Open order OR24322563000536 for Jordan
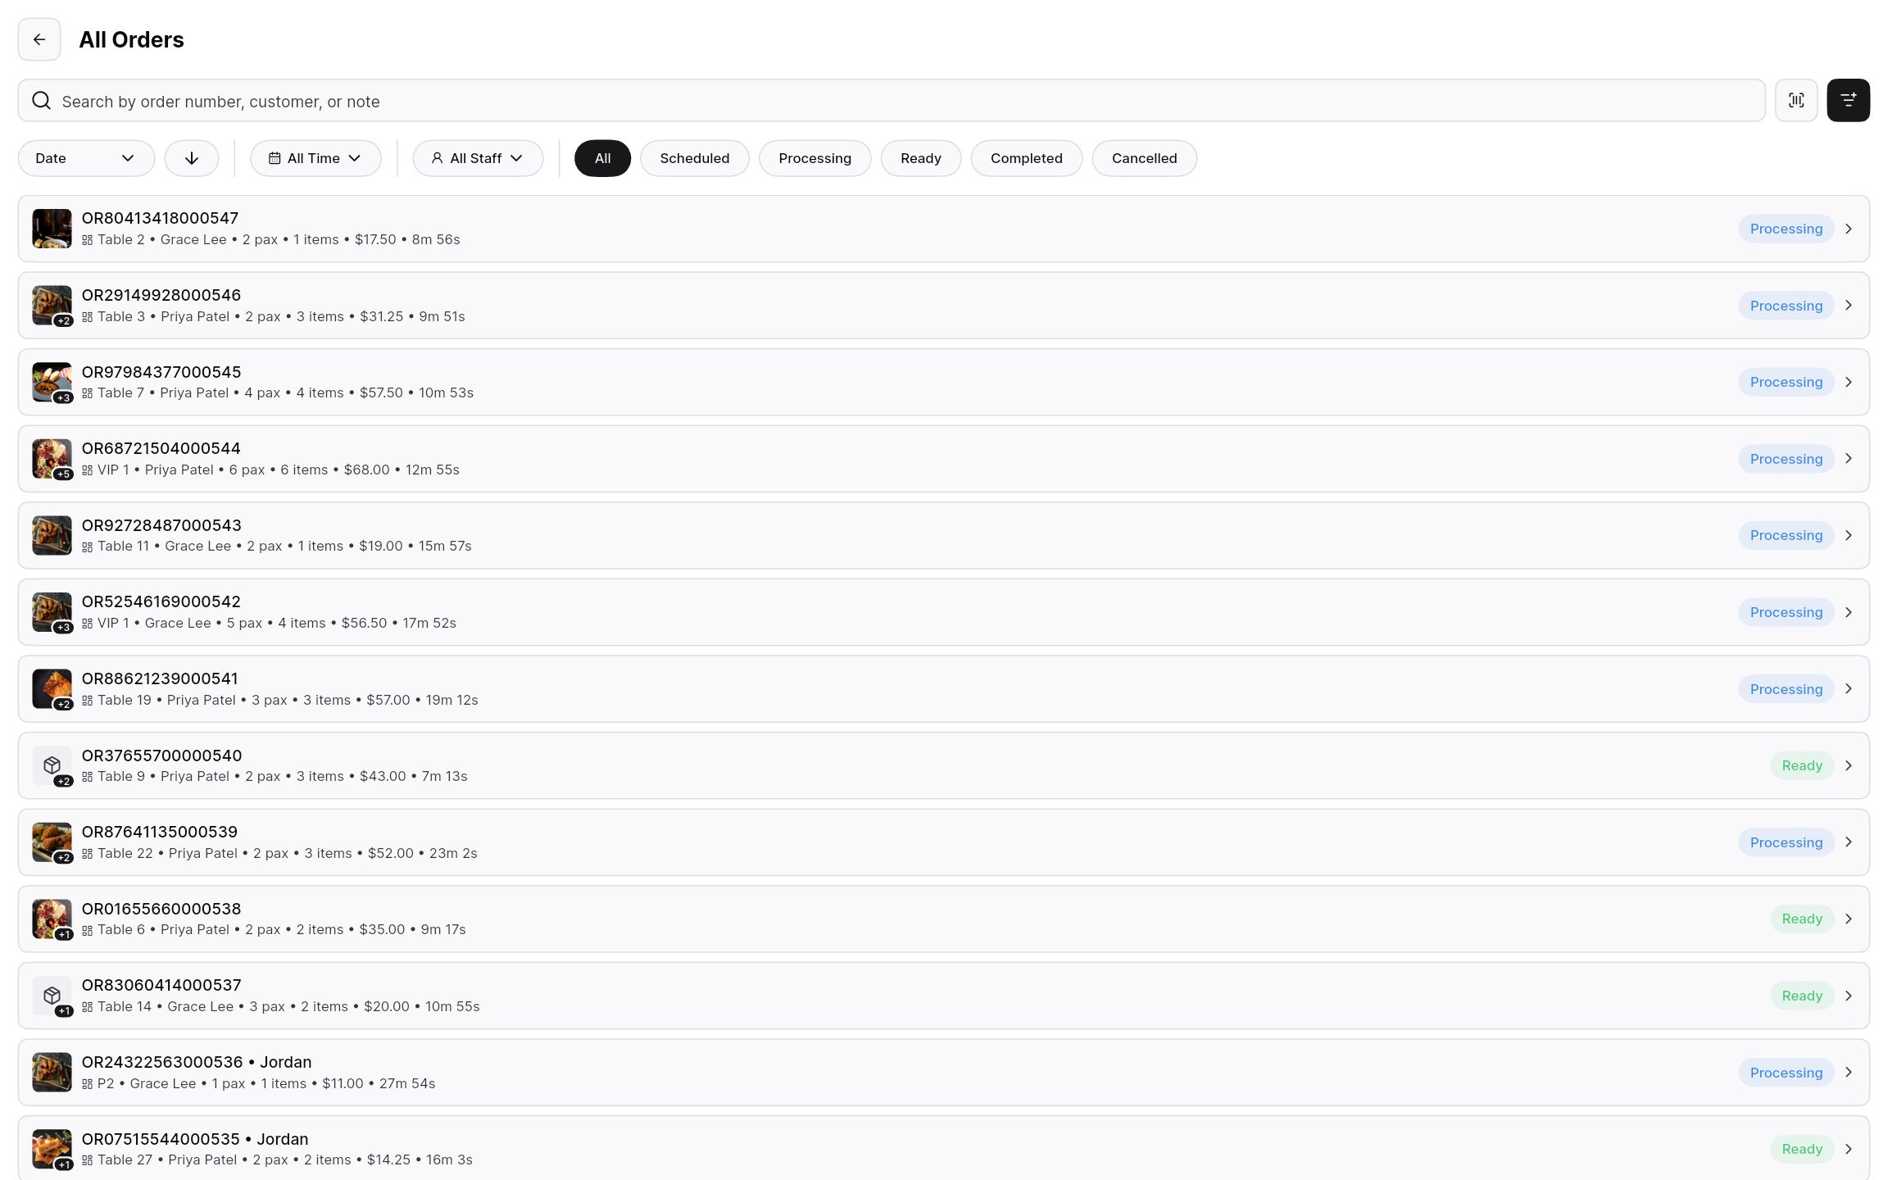1888x1180 pixels. (944, 1072)
